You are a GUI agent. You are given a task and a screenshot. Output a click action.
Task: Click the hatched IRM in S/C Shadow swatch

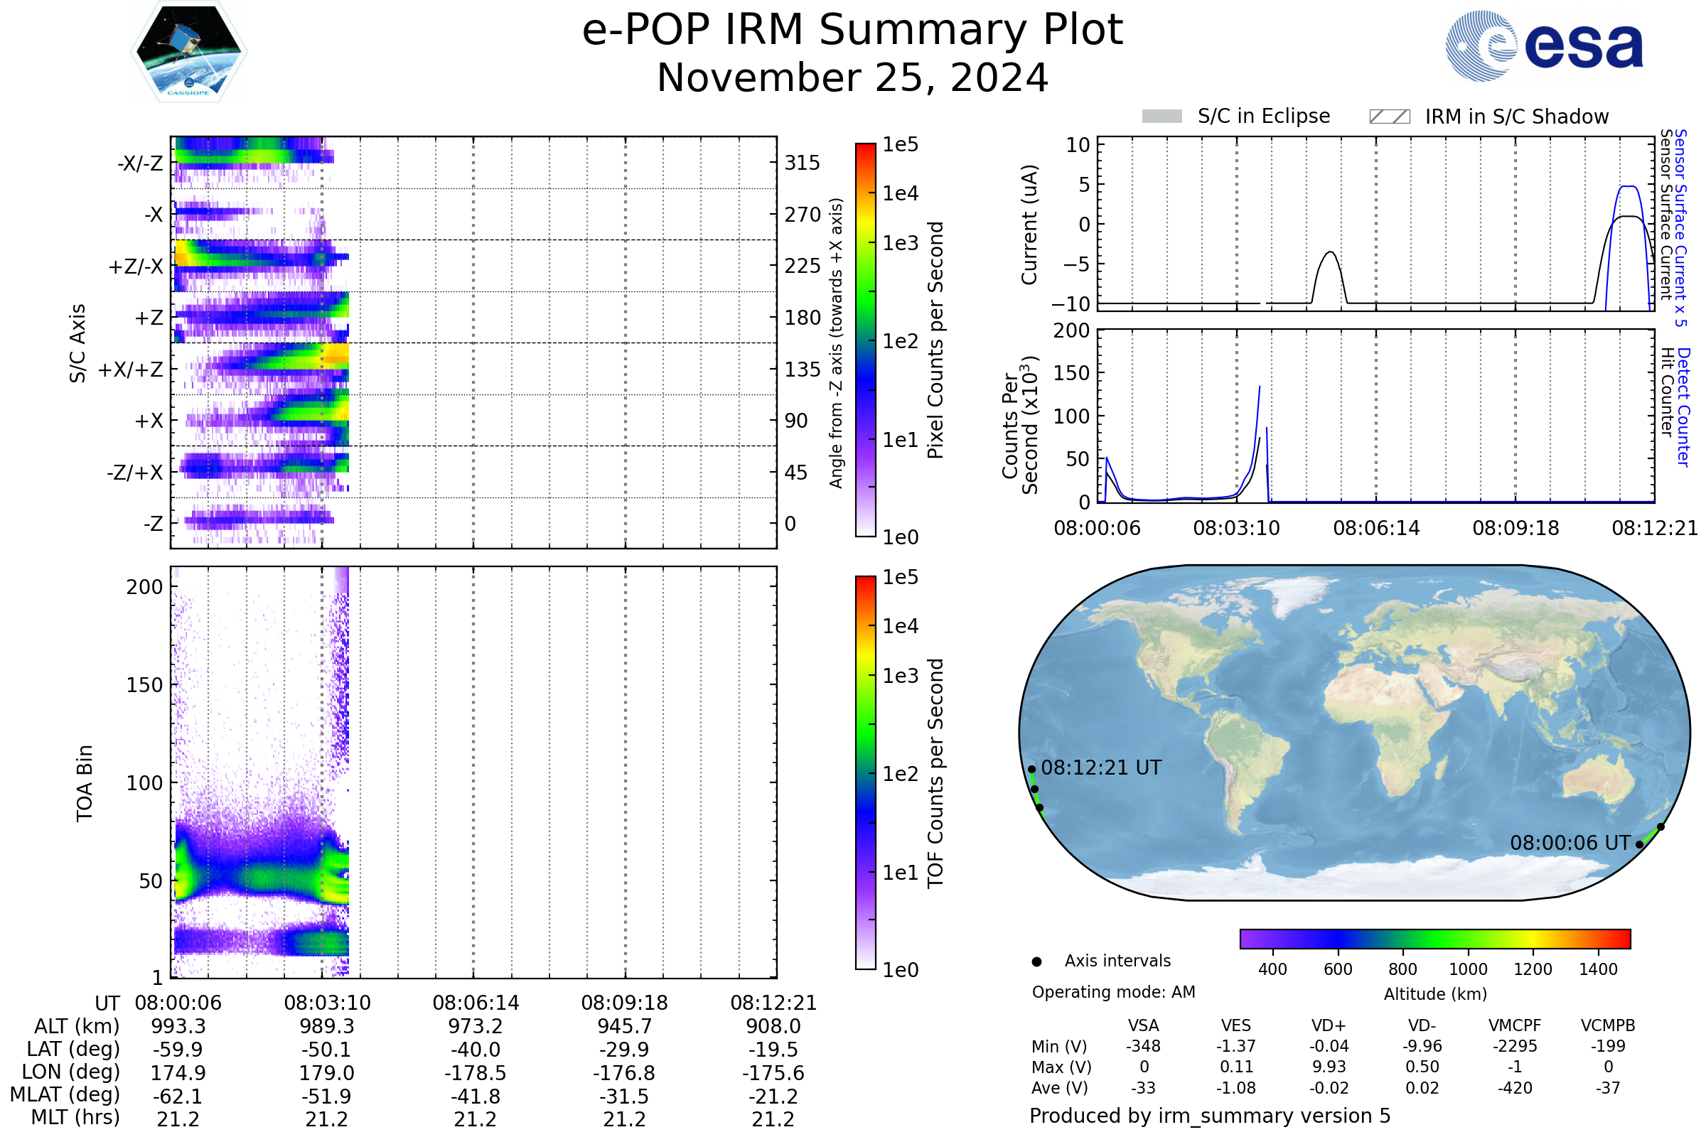[x=1389, y=117]
